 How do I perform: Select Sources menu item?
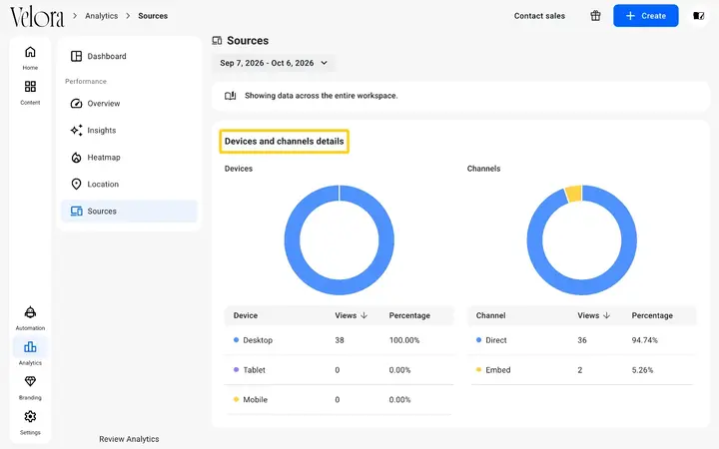pyautogui.click(x=129, y=212)
